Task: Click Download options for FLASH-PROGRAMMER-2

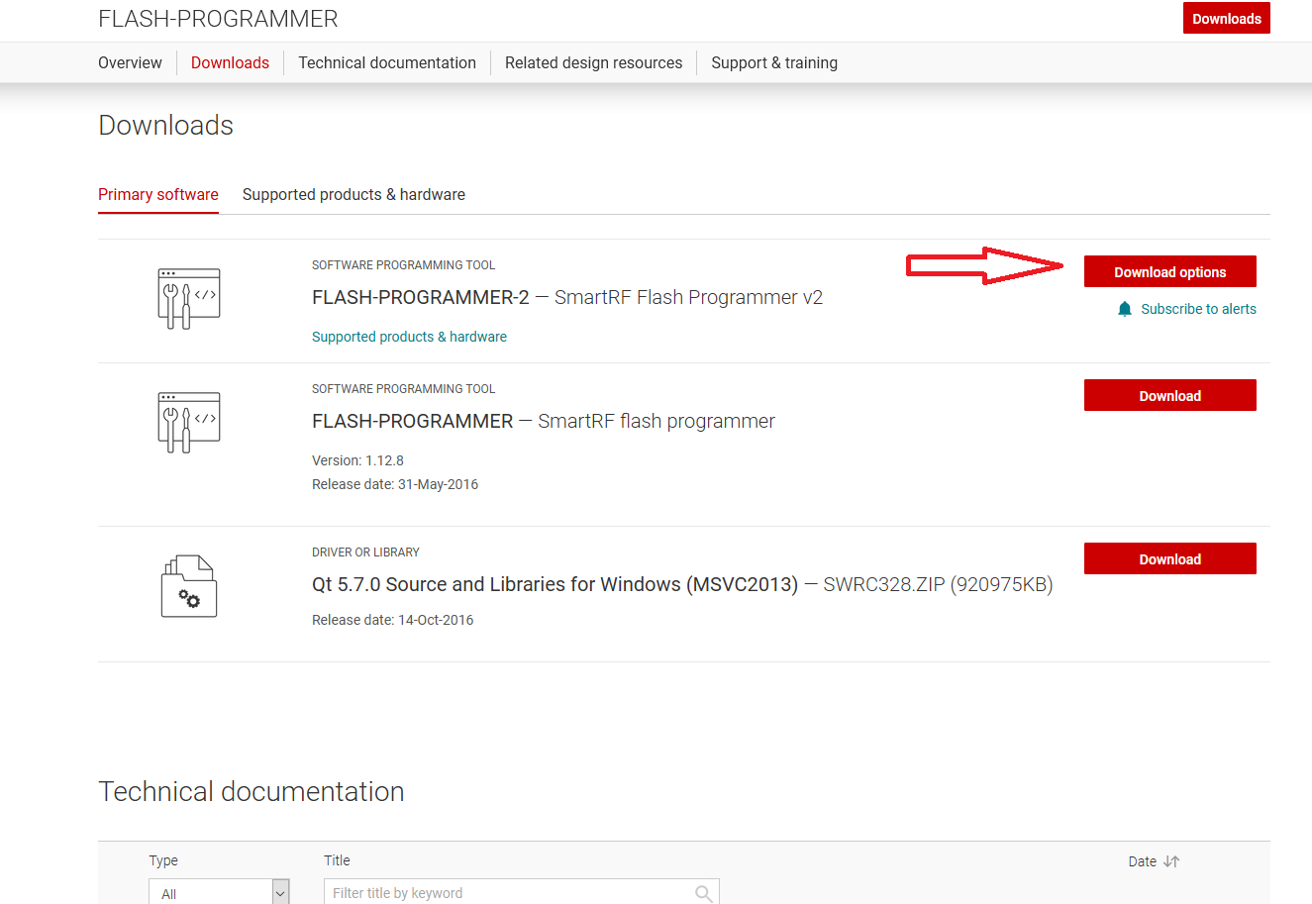Action: click(1170, 271)
